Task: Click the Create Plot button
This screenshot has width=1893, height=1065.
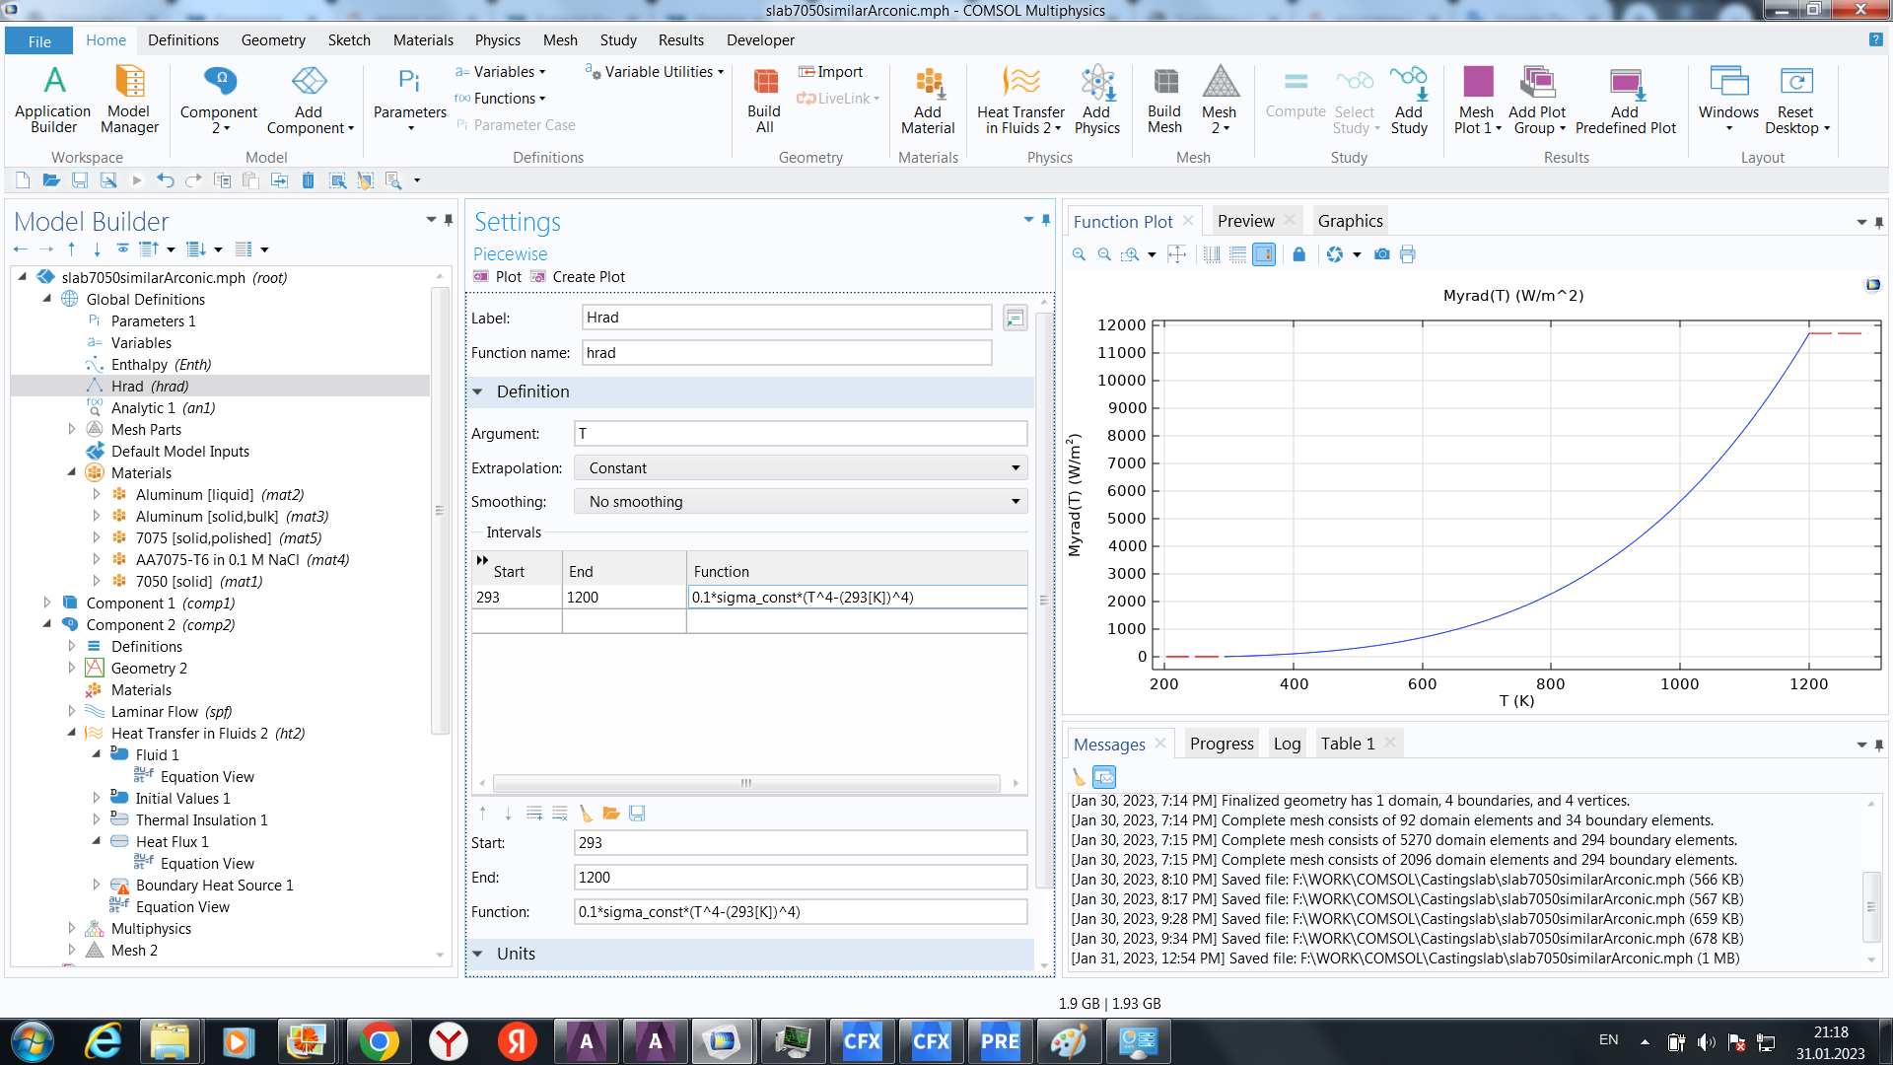Action: click(579, 277)
